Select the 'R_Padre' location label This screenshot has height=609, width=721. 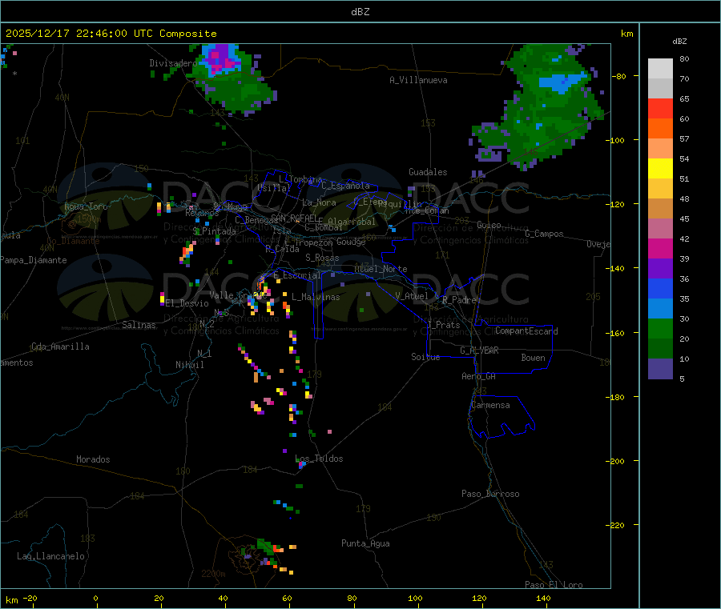459,300
